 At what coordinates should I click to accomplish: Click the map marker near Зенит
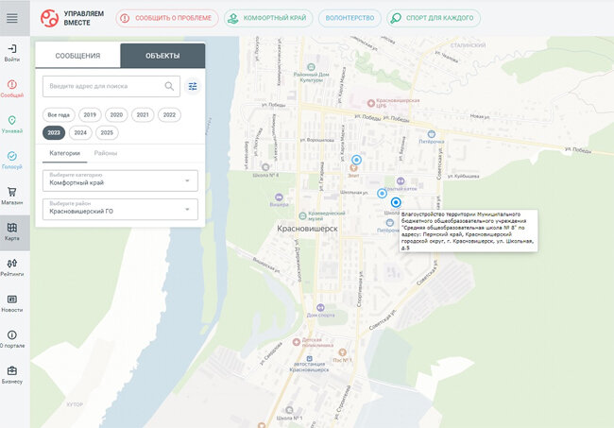(356, 160)
